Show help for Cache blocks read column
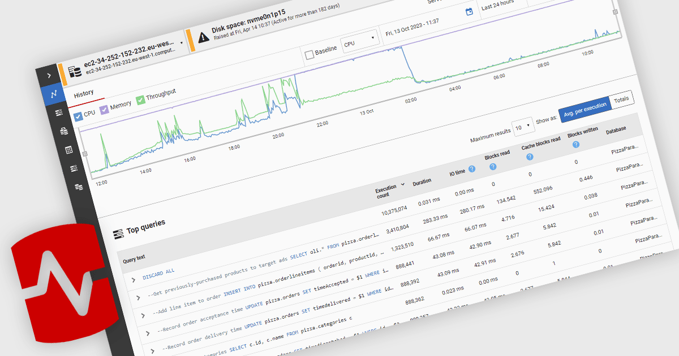 [530, 157]
